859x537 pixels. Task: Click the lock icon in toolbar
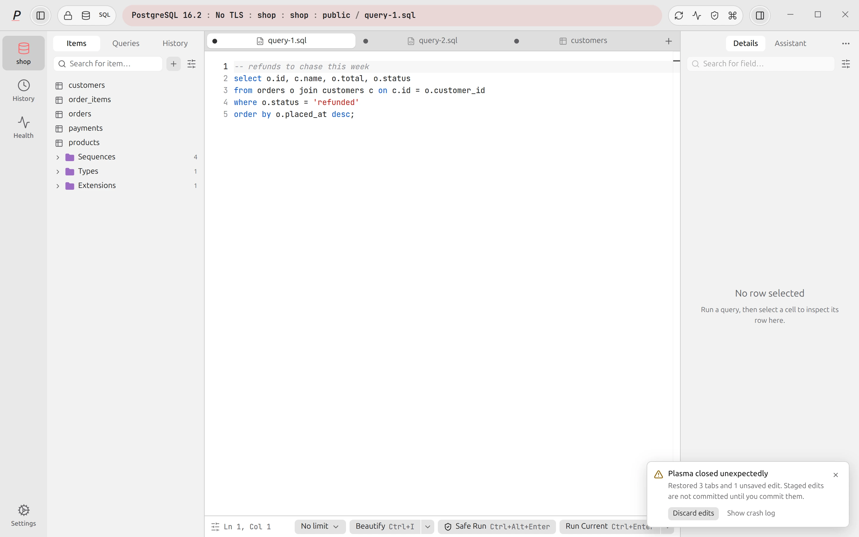pos(68,15)
